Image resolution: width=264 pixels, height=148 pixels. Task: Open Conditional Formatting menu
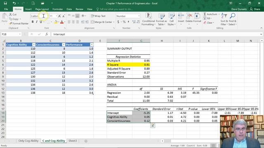pyautogui.click(x=148, y=19)
